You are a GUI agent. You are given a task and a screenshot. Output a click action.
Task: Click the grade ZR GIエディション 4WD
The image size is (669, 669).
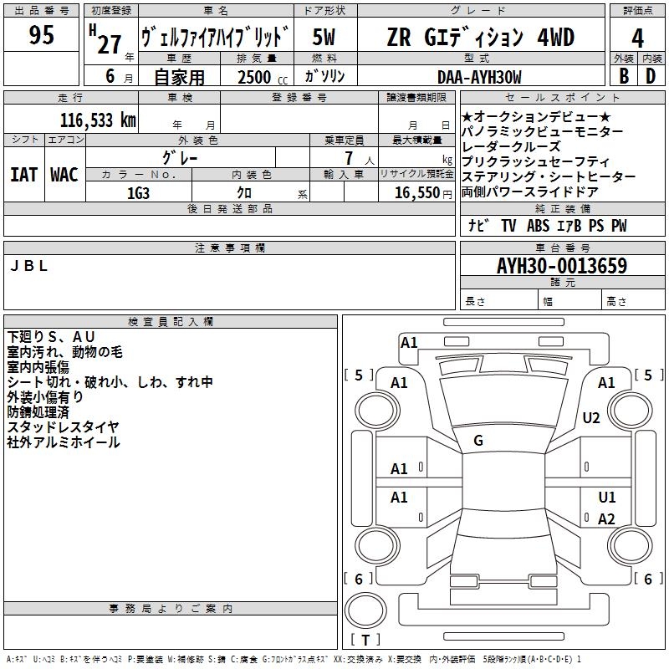(480, 37)
